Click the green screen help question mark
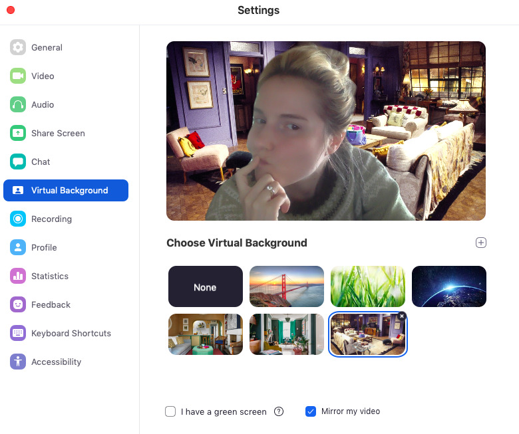Image resolution: width=519 pixels, height=434 pixels. tap(279, 411)
